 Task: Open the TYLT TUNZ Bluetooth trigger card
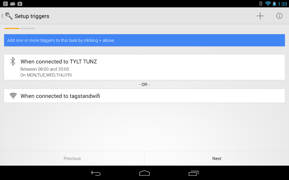(x=144, y=67)
